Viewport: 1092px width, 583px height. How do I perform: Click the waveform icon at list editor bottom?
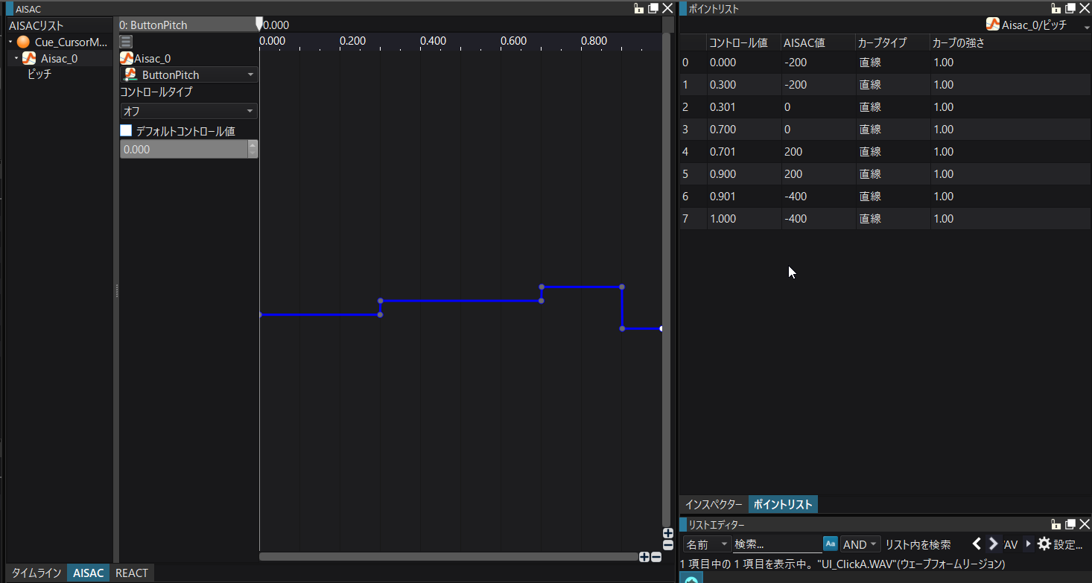(x=691, y=579)
